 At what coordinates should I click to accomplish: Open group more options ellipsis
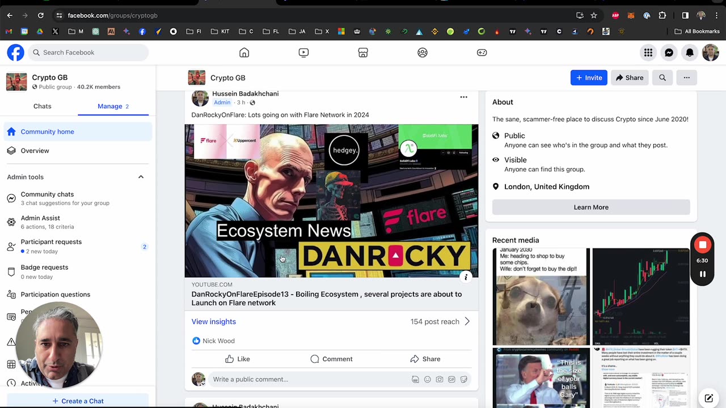pos(686,78)
